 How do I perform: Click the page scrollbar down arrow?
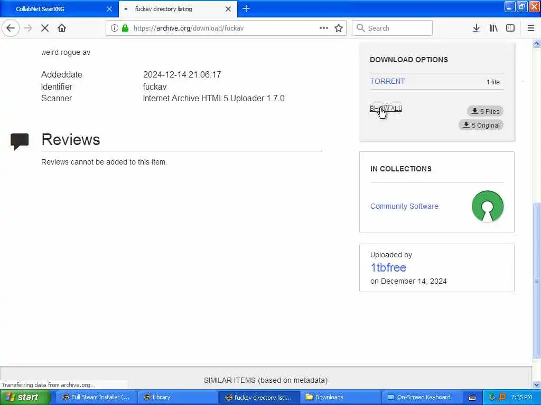536,384
